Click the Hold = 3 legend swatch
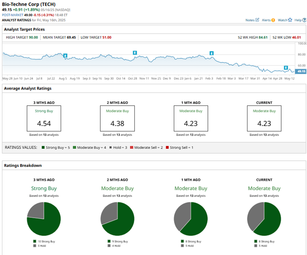 click(x=110, y=147)
